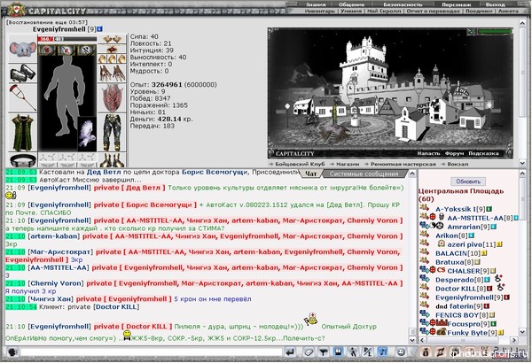The image size is (532, 363).
Task: Open the Анкета submenu item
Action: pyautogui.click(x=508, y=12)
